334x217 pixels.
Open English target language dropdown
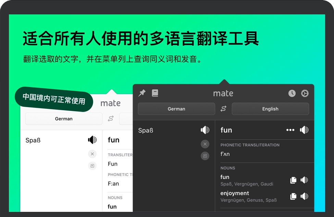[x=270, y=109]
